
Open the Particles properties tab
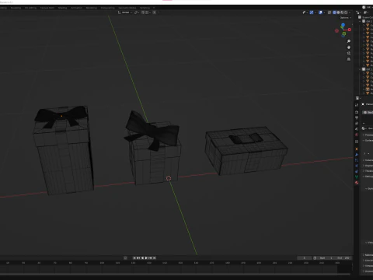point(357,160)
